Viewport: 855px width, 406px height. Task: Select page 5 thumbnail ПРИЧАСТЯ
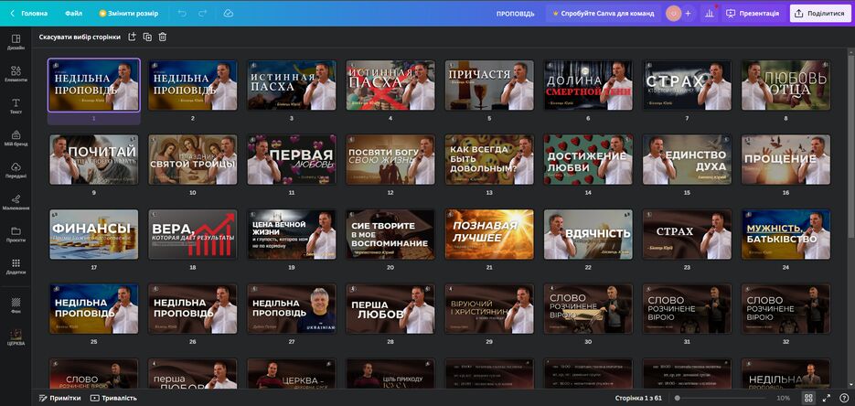coord(489,85)
